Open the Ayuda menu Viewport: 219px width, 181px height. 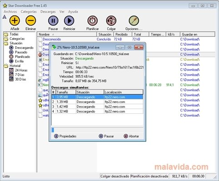click(73, 12)
